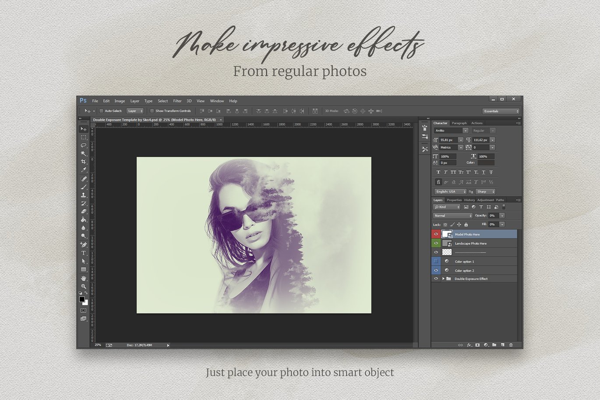Open the English: USA language dropdown
This screenshot has height=400, width=600.
(x=450, y=191)
